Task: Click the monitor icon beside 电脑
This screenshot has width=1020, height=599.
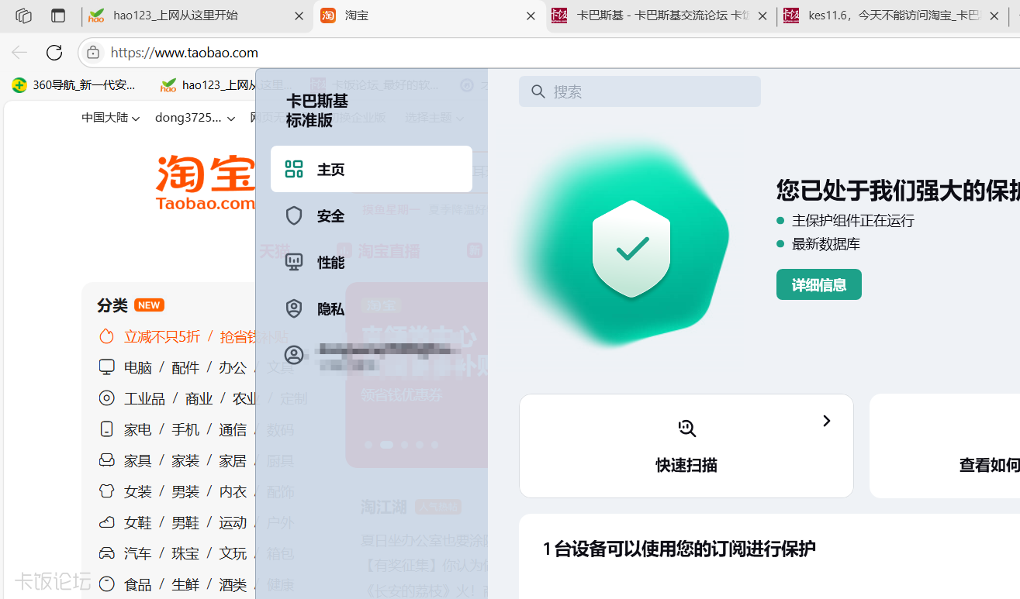Action: coord(106,367)
